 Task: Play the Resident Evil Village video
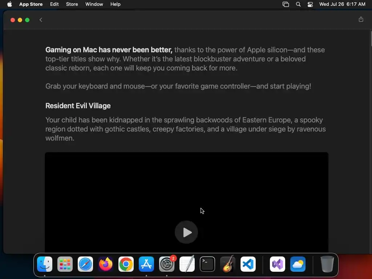click(186, 232)
